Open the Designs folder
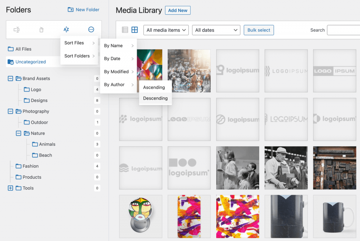360x241 pixels. pyautogui.click(x=36, y=100)
